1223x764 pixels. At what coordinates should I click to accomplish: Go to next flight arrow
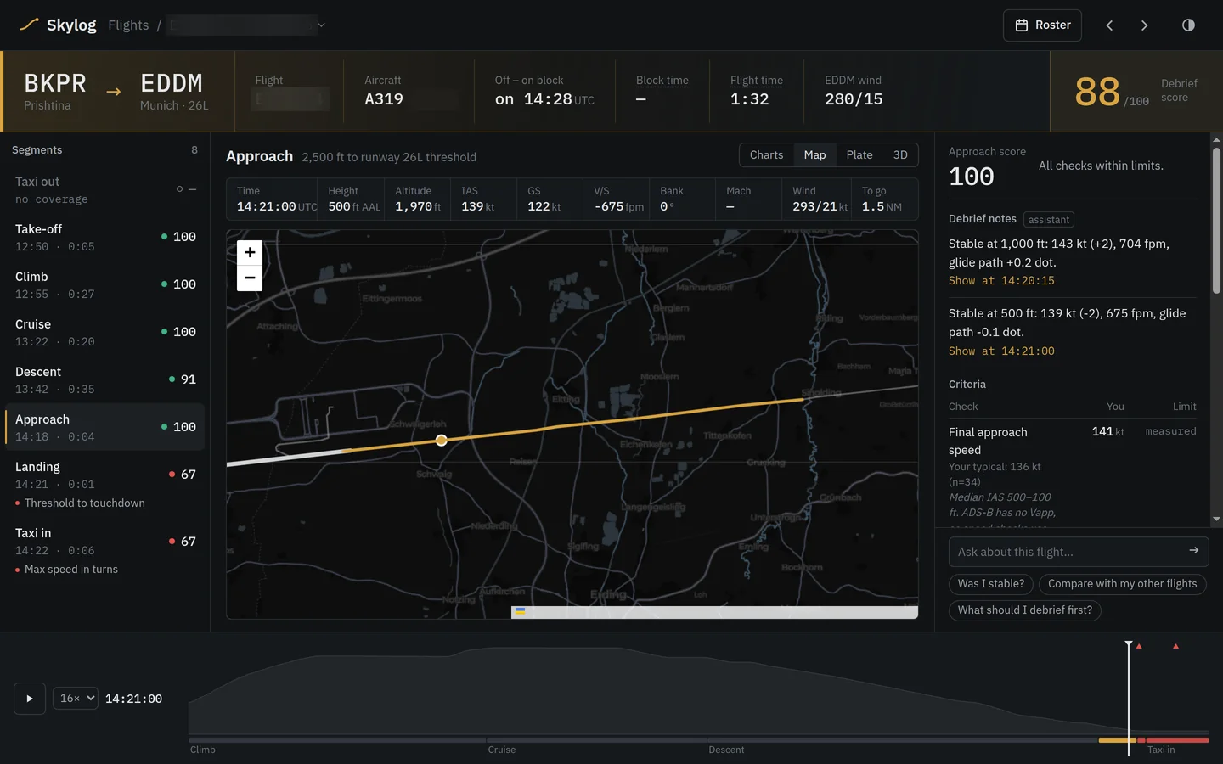1144,25
